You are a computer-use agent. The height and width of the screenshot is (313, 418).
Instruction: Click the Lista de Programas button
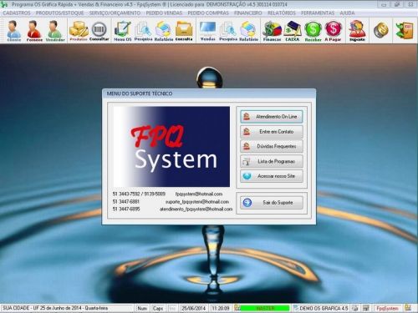272,161
